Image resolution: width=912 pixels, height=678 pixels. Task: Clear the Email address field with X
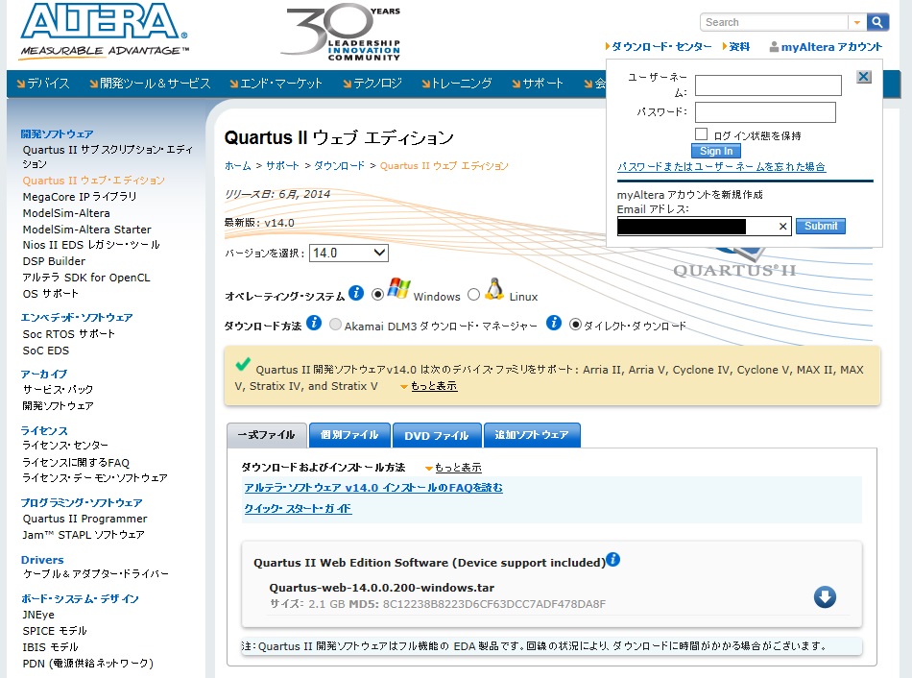782,227
